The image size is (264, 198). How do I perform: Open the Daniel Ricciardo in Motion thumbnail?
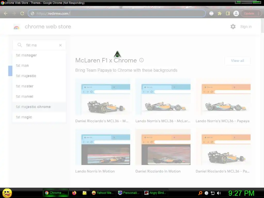click(x=163, y=147)
